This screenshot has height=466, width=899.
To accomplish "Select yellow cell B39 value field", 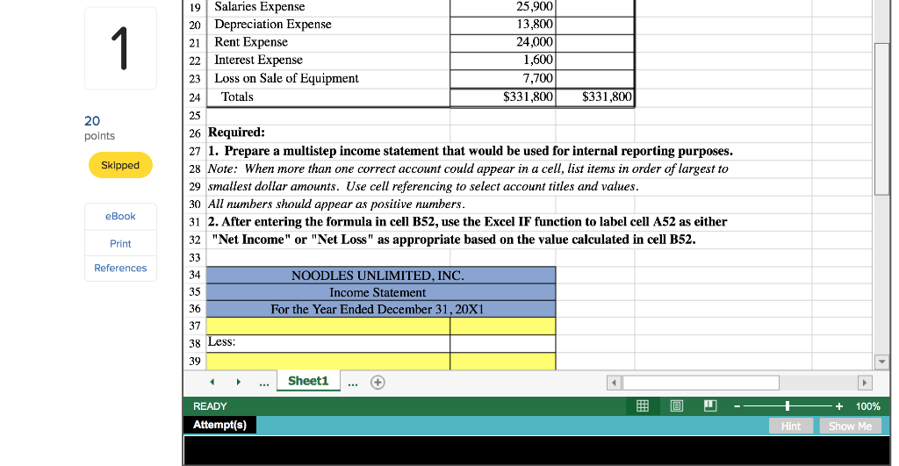I will (503, 362).
